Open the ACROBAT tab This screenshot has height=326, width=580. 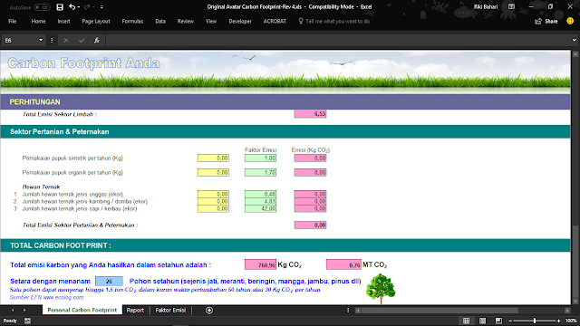point(275,22)
